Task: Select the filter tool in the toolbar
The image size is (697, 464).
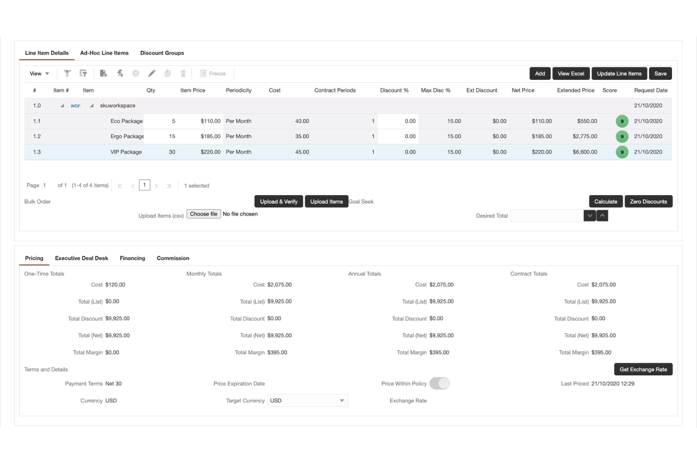Action: (67, 73)
